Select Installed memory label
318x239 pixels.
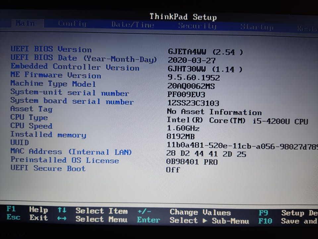pos(48,135)
